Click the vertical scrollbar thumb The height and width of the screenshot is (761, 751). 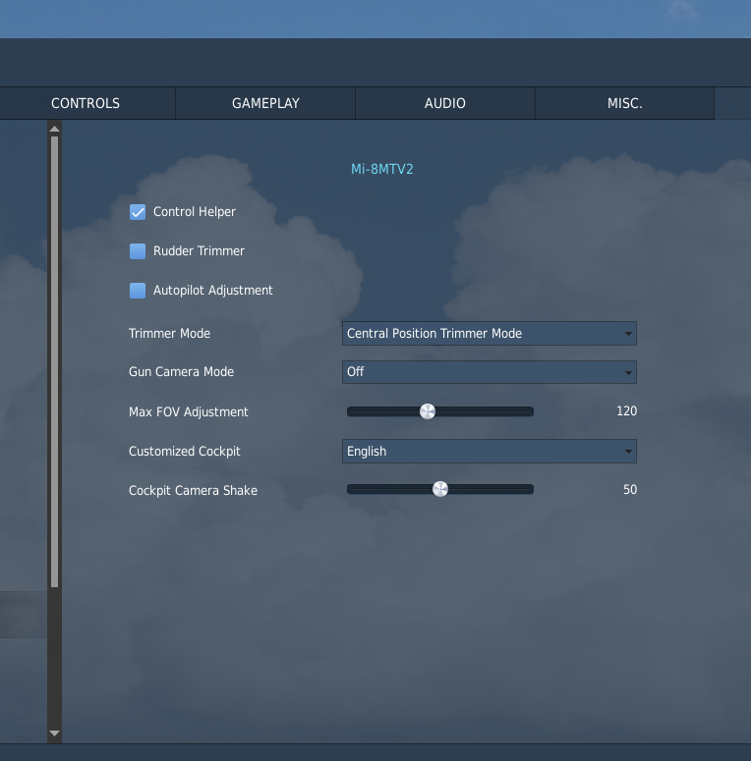click(54, 362)
